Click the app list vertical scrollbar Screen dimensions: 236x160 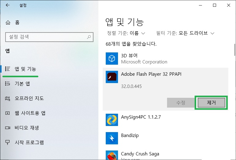tap(235, 50)
